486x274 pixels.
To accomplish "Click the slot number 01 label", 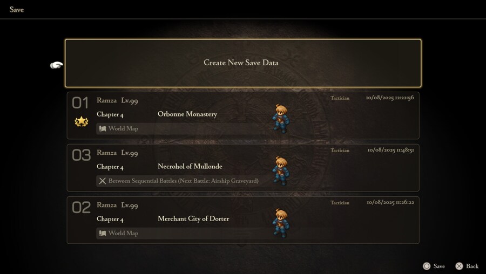I will 80,103.
